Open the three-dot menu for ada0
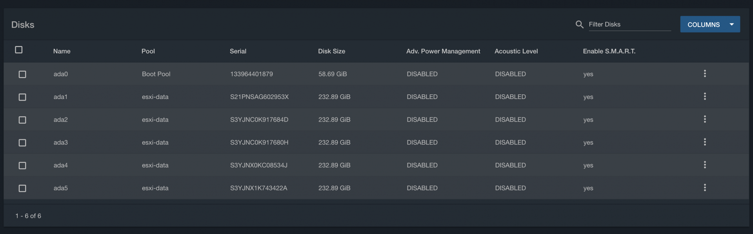The height and width of the screenshot is (234, 753). tap(705, 74)
